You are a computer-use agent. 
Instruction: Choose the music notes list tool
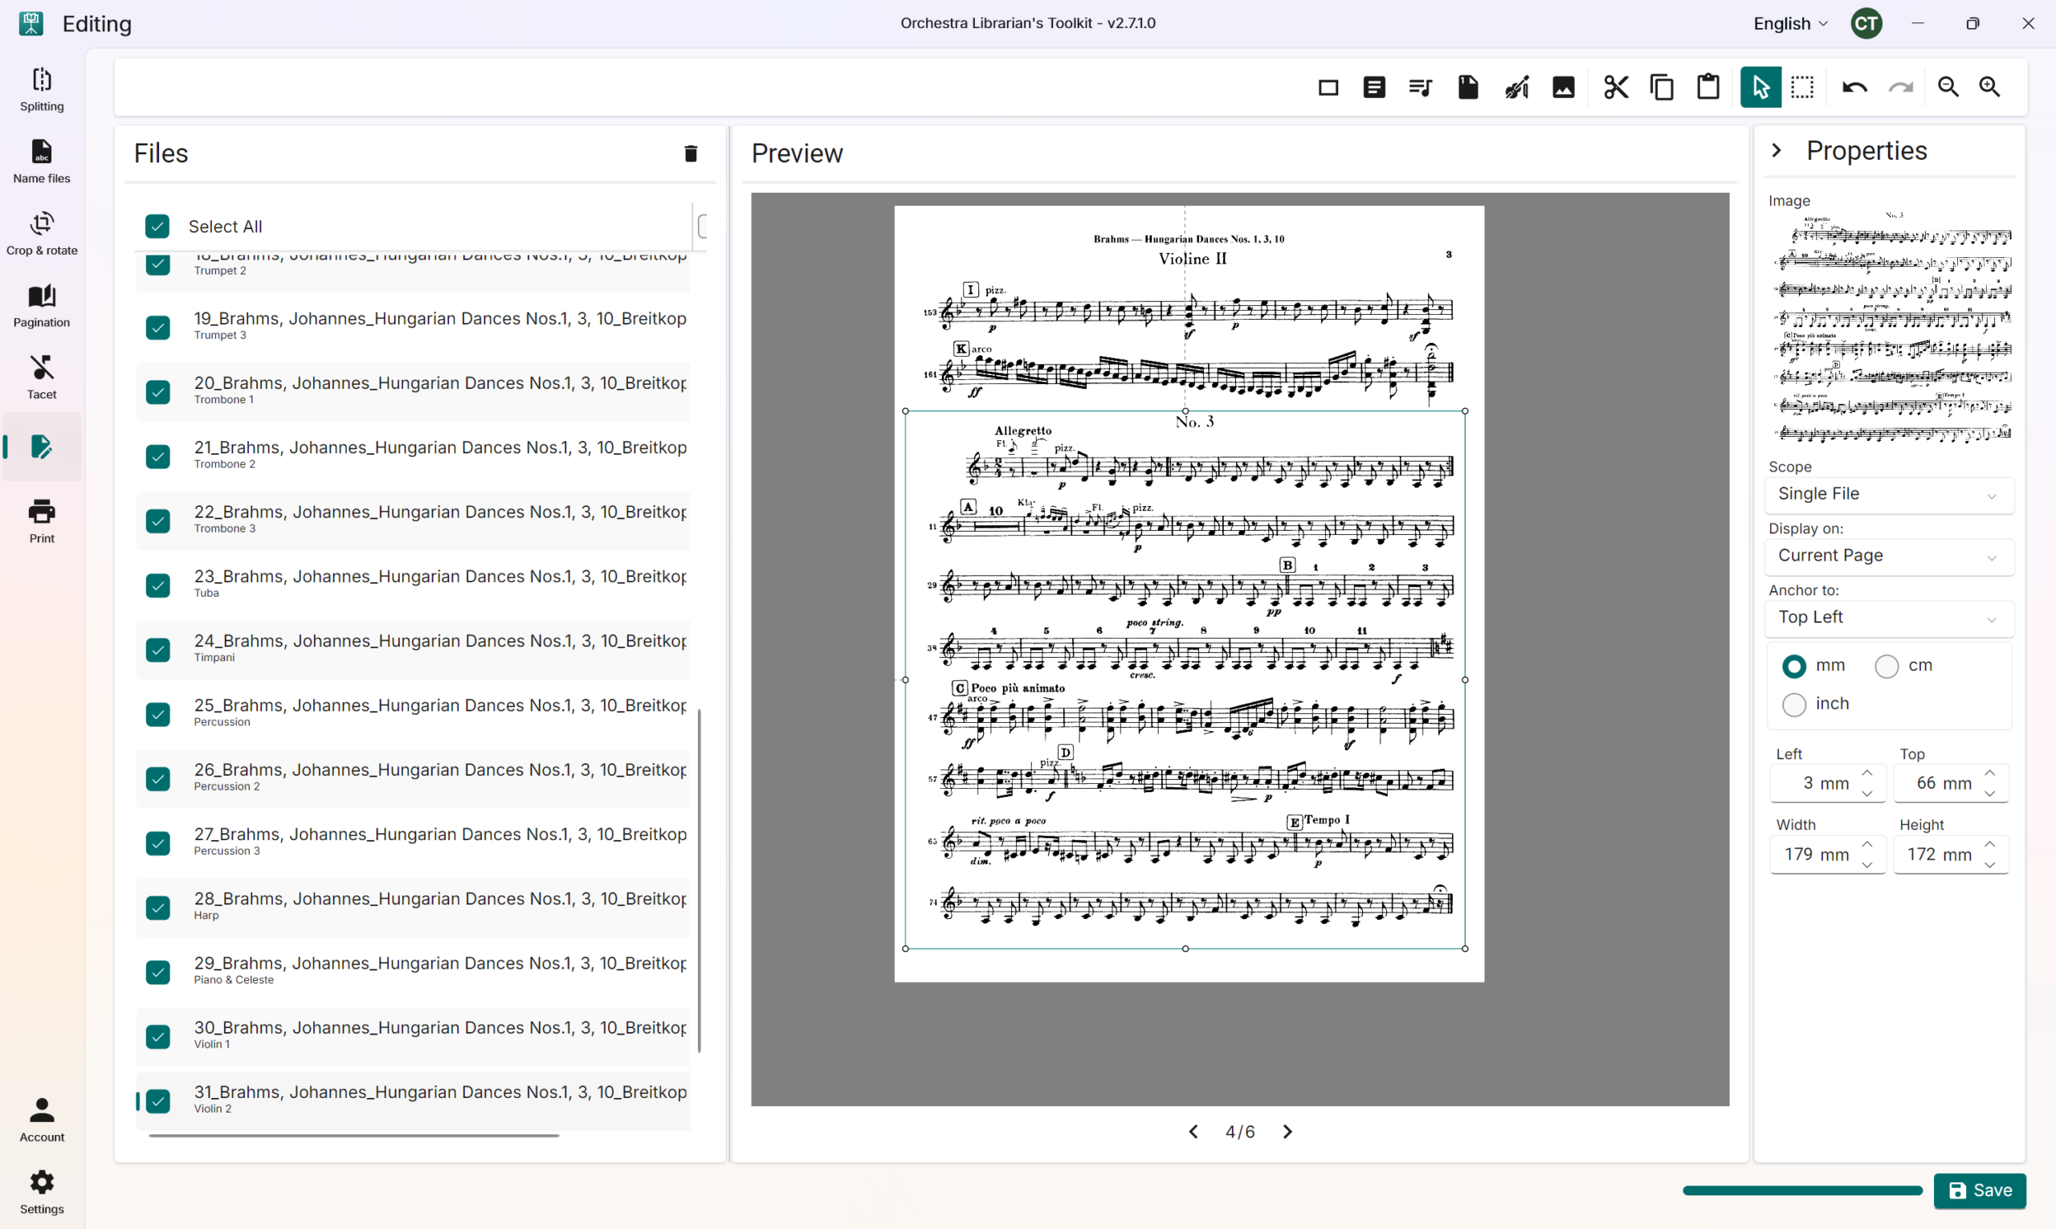1421,88
